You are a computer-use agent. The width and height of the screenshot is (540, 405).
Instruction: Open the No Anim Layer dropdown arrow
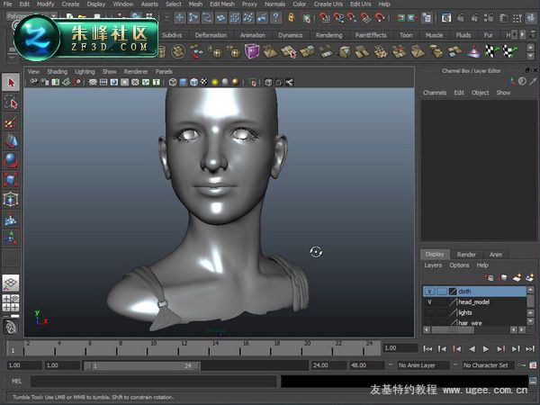coord(391,364)
